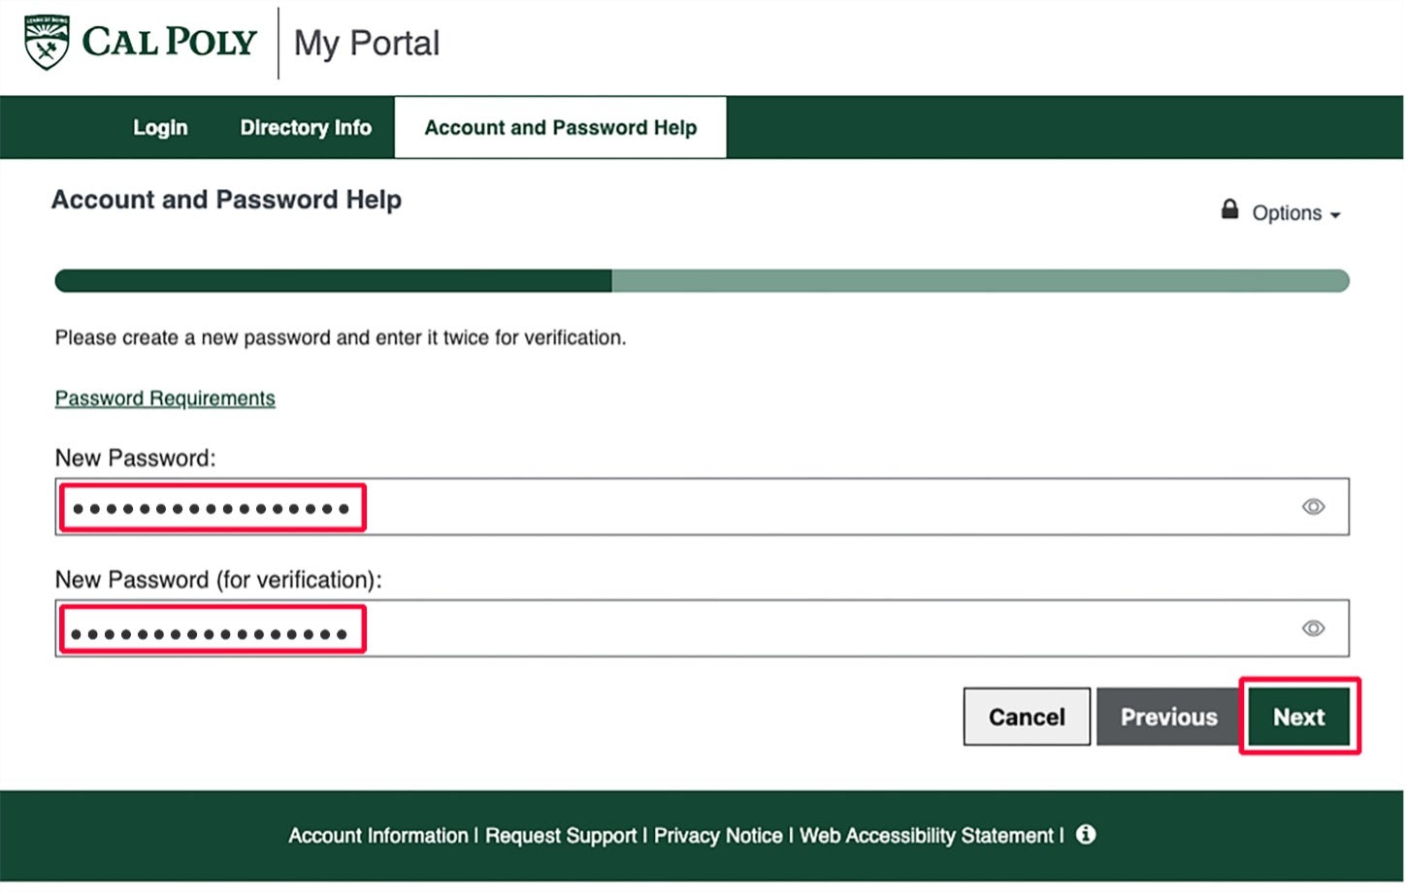Click the lock icon beside Options
This screenshot has width=1408, height=894.
1231,209
